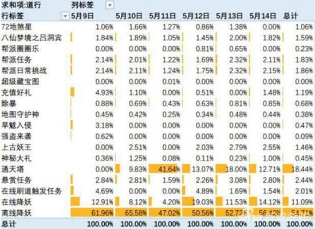Select the 5月13日 column header
Image resolution: width=315 pixels, height=229 pixels.
229,16
